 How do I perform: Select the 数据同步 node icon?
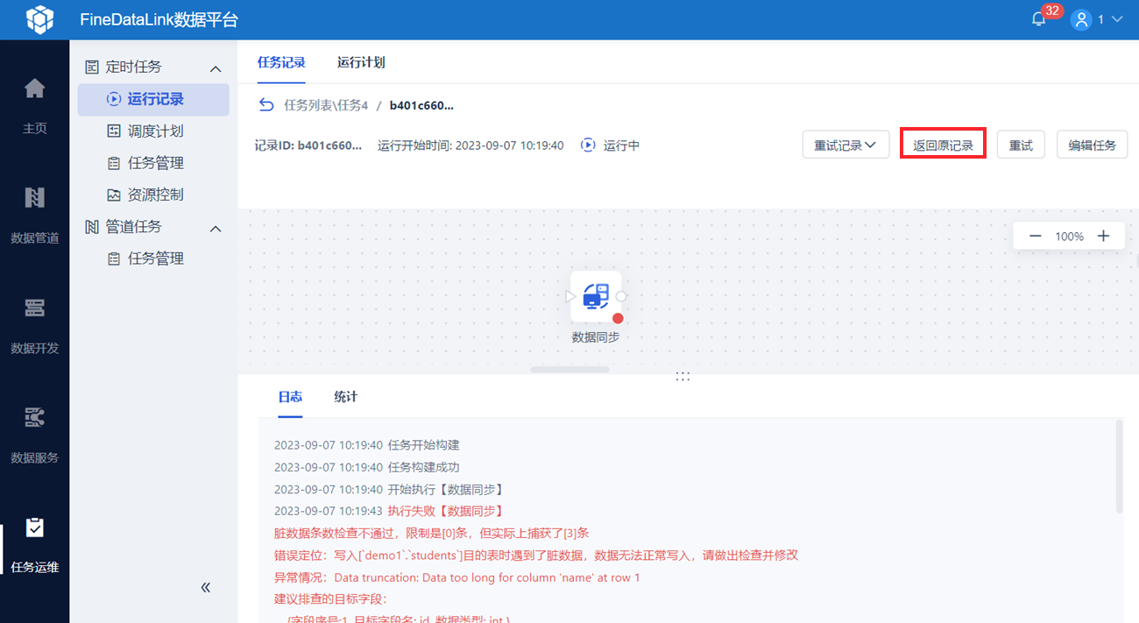coord(596,296)
